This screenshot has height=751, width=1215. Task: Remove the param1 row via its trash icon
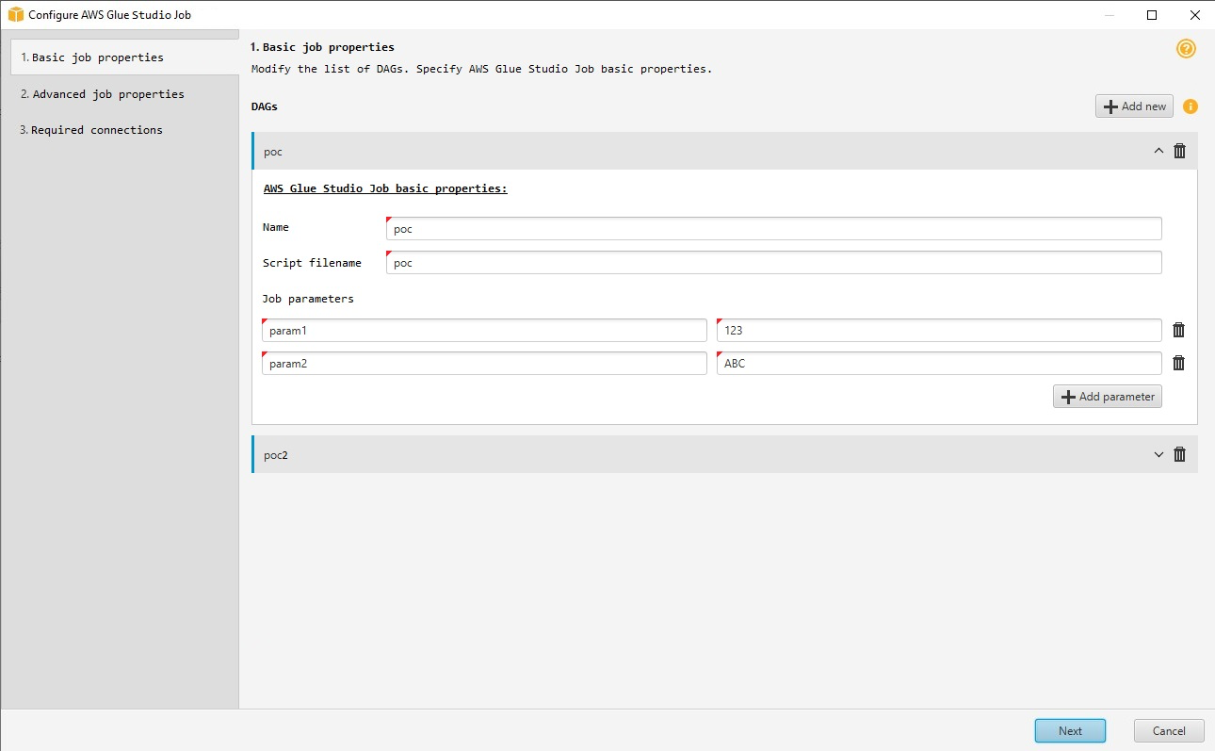coord(1178,330)
